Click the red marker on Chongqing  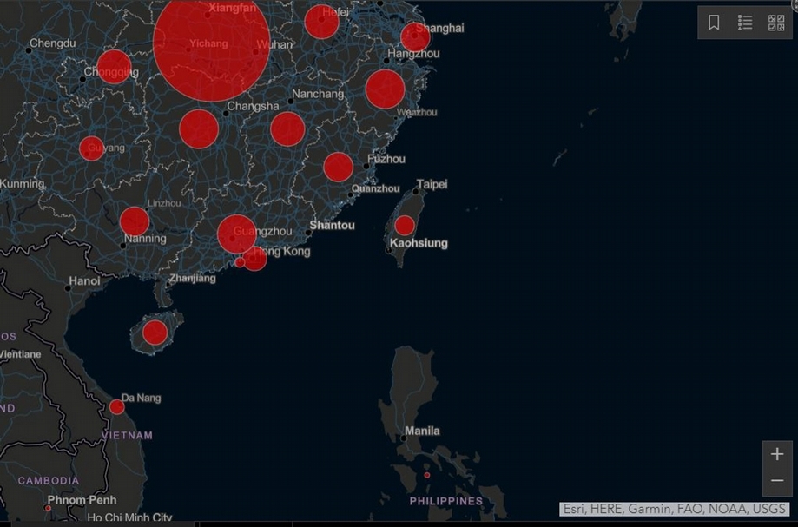(x=114, y=67)
